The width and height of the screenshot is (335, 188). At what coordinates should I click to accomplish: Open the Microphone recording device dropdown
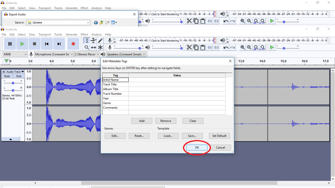pos(54,55)
